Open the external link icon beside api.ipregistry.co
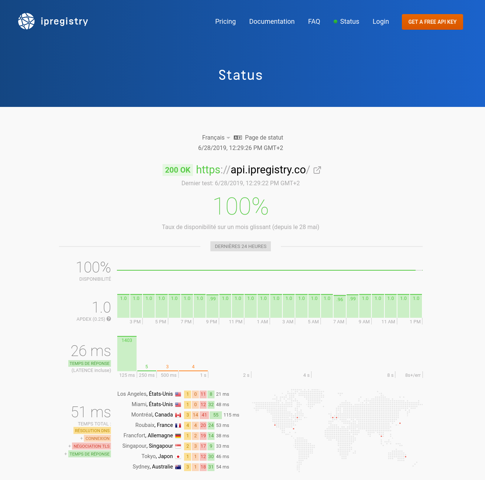 click(x=317, y=170)
